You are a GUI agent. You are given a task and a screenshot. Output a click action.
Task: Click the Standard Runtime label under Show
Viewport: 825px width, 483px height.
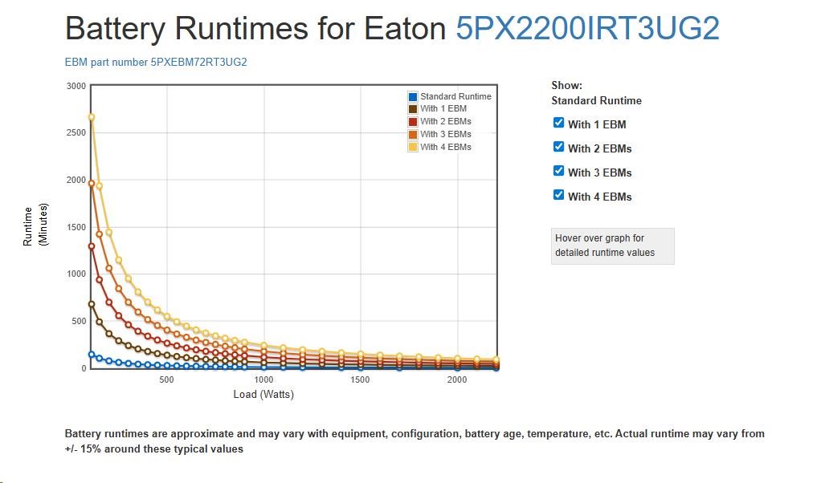coord(596,101)
